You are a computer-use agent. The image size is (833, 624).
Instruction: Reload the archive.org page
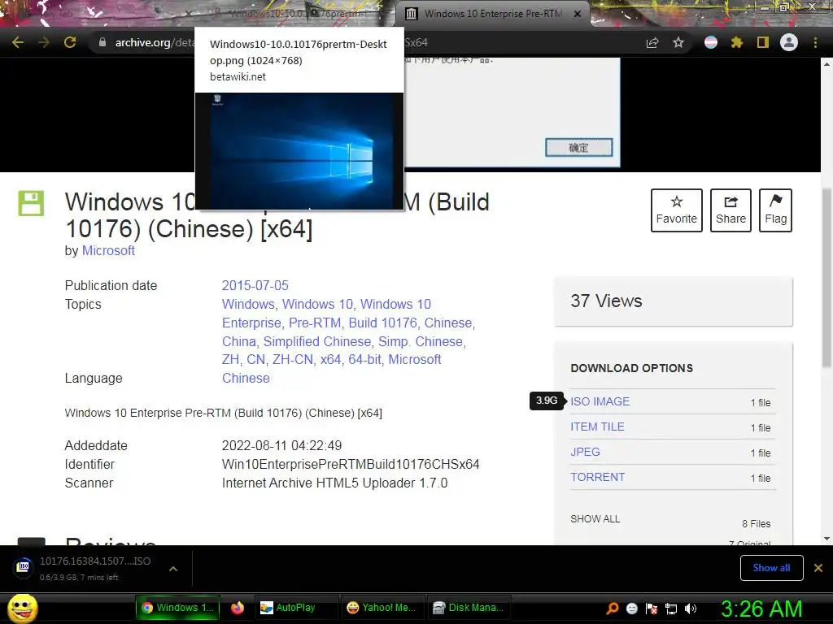[x=70, y=42]
